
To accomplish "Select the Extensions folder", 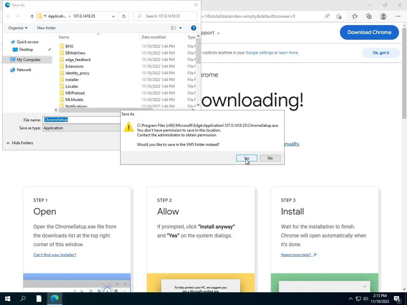I will point(74,66).
